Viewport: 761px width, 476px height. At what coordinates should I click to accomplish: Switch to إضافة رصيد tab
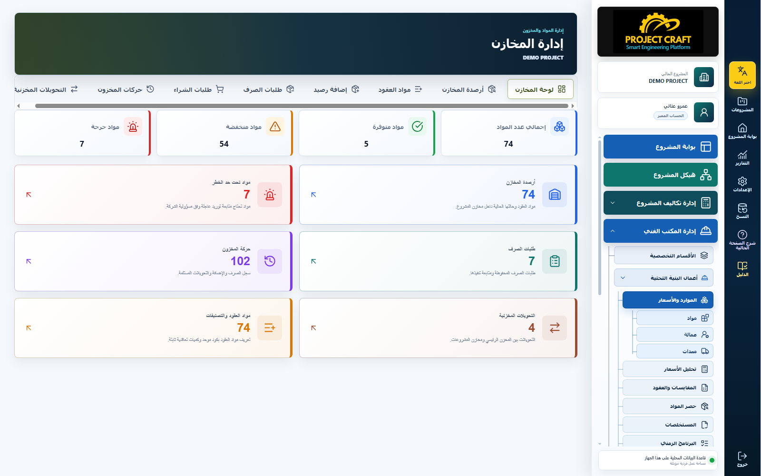click(x=336, y=89)
